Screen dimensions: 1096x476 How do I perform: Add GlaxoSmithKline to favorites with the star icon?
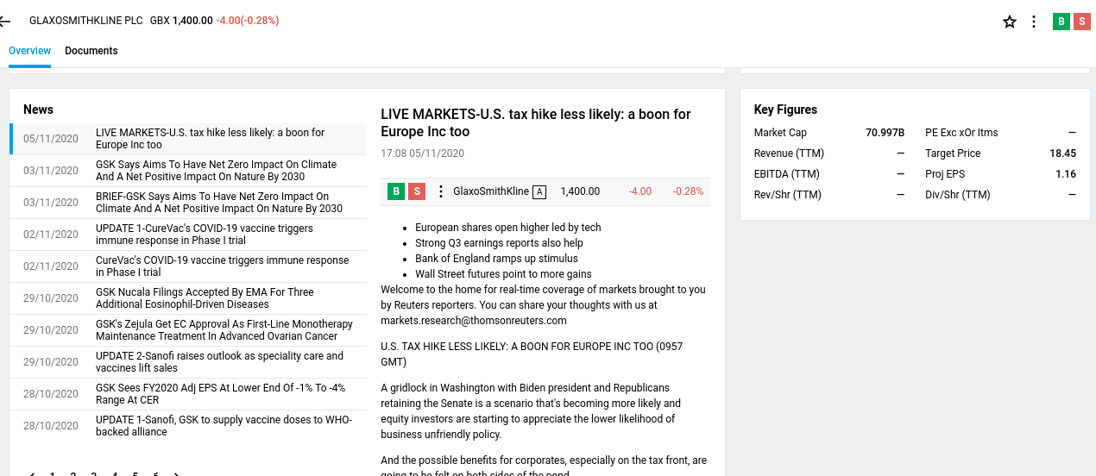pyautogui.click(x=1010, y=22)
